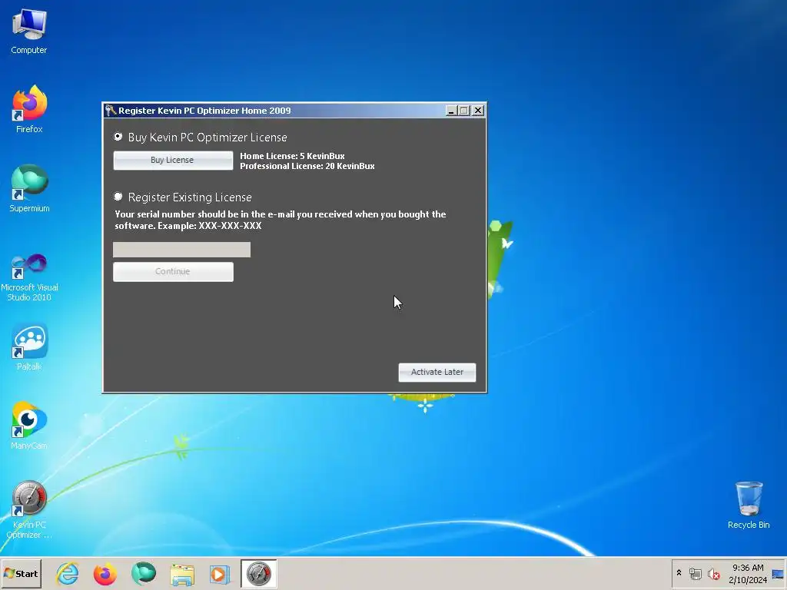
Task: Select the Register Existing License radio button
Action: click(x=118, y=196)
